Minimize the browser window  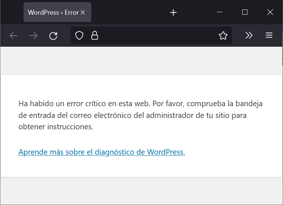click(x=219, y=12)
